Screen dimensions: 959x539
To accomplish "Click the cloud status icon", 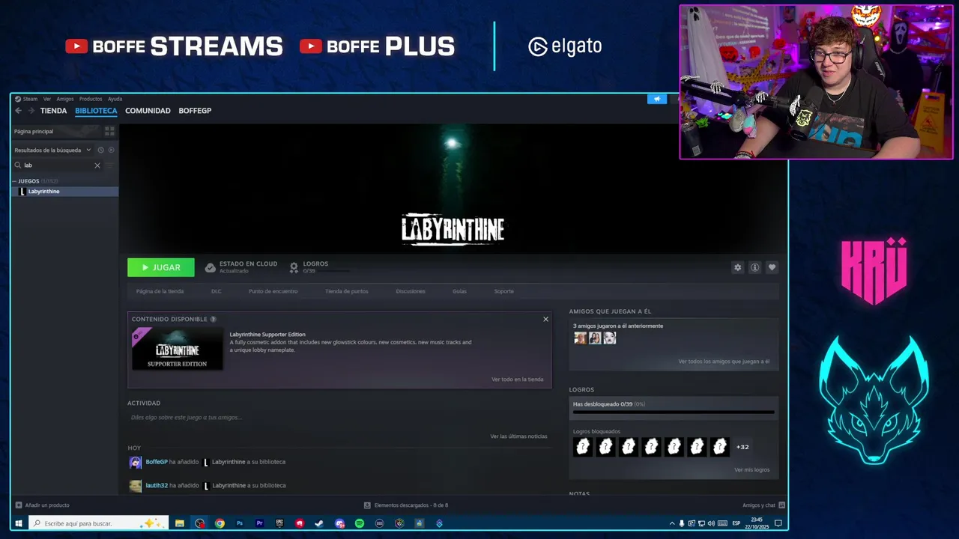I will click(x=211, y=267).
